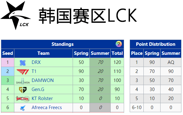Click the KT Rolster team logo
This screenshot has width=183, height=115.
(x=23, y=99)
